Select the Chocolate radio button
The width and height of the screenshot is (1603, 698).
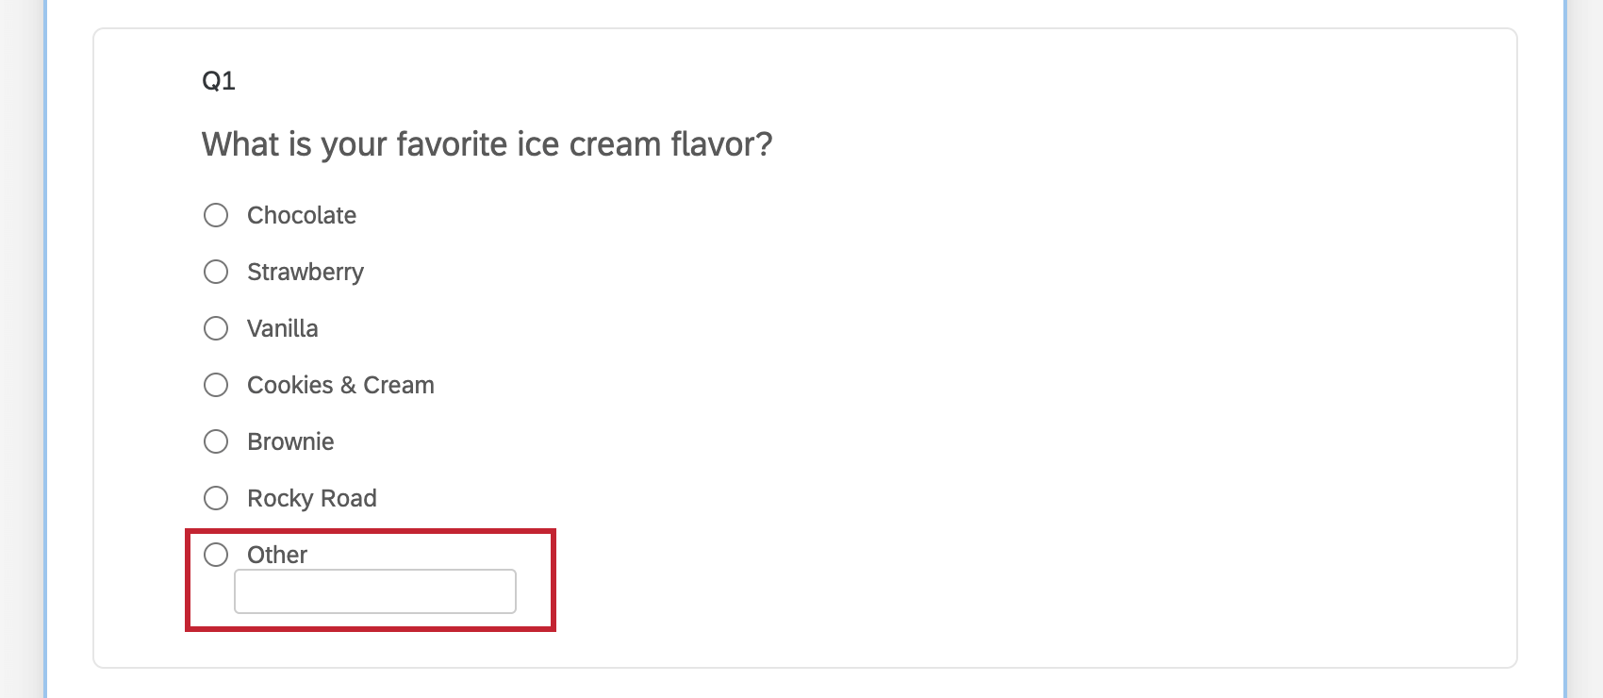pos(216,215)
